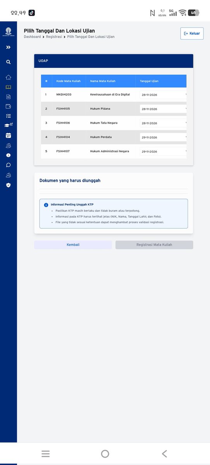Expand the sidebar with double-chevron icon
The image size is (210, 465).
[9, 47]
